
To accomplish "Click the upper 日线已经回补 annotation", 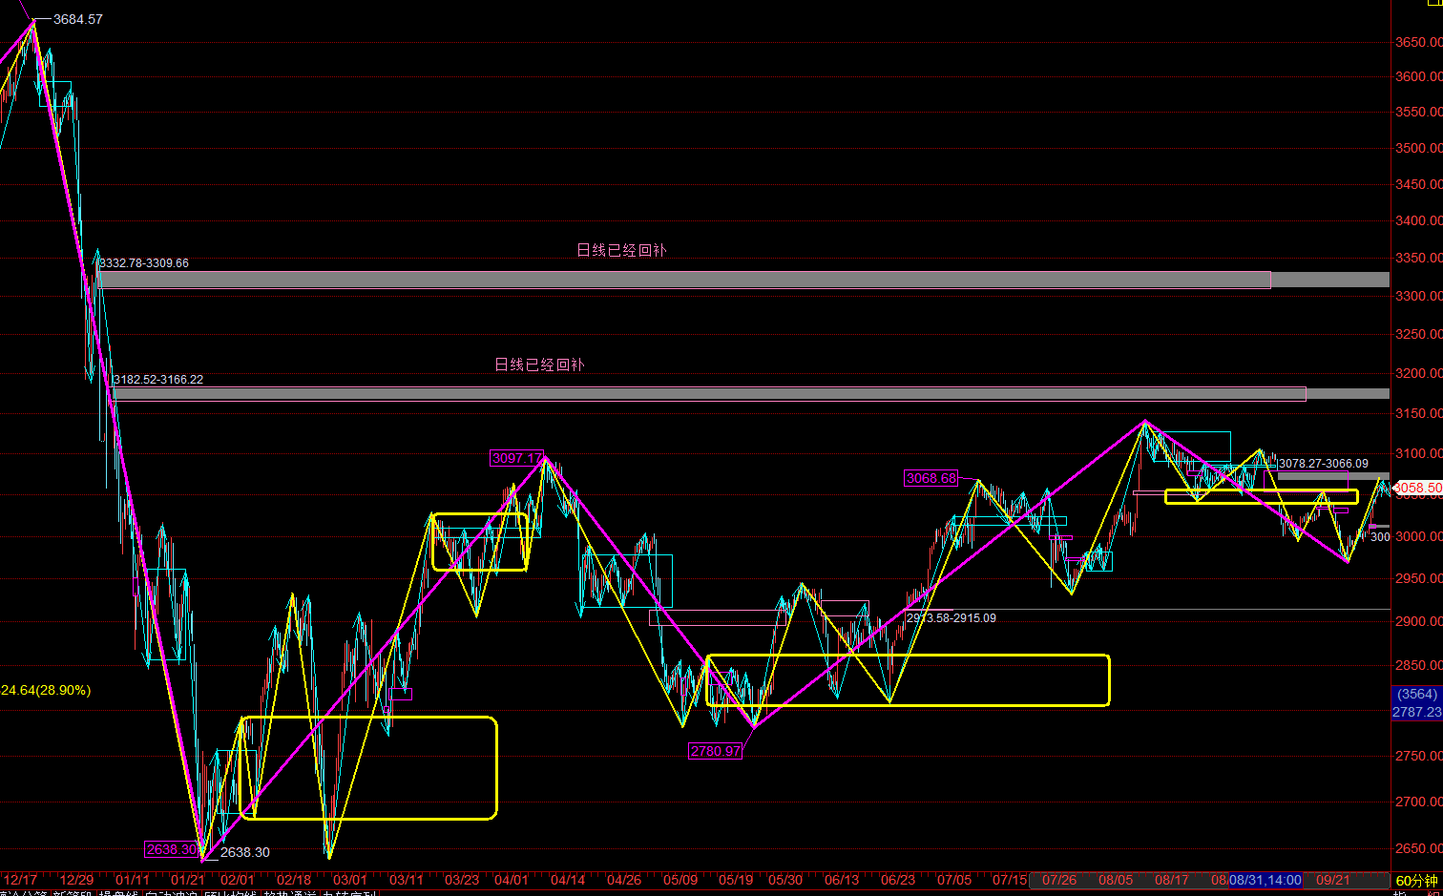I will tap(621, 250).
